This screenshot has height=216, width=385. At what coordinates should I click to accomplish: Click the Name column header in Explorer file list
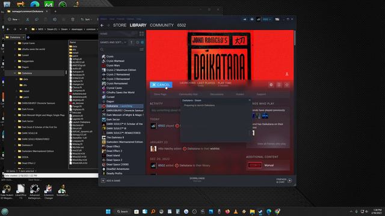tap(73, 43)
